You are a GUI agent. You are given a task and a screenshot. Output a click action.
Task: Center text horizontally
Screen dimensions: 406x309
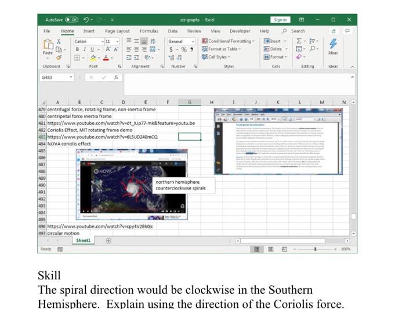[136, 49]
